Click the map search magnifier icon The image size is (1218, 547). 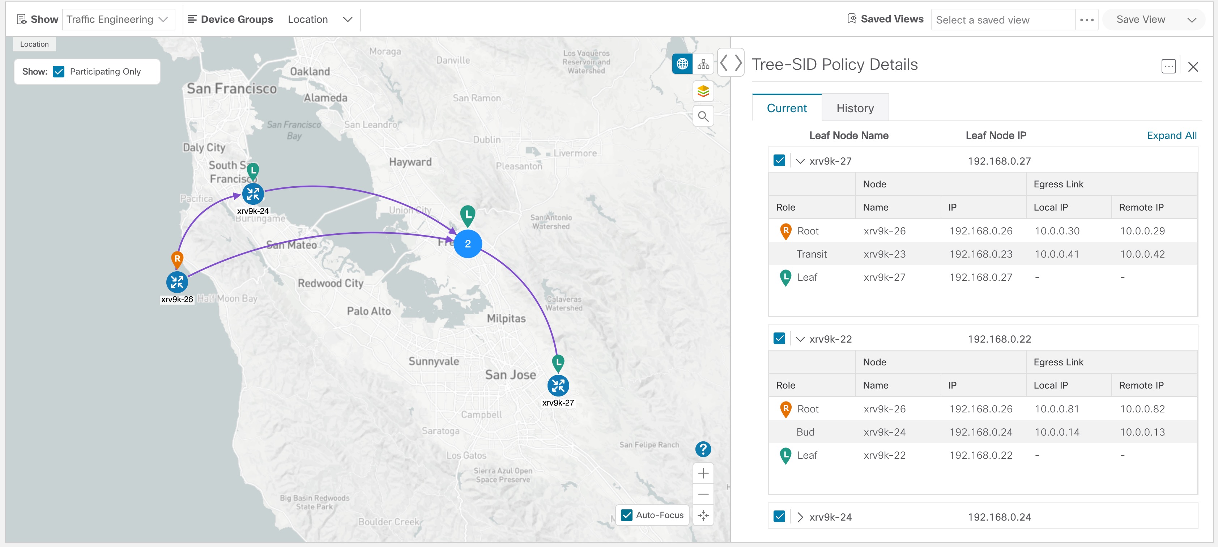click(703, 116)
